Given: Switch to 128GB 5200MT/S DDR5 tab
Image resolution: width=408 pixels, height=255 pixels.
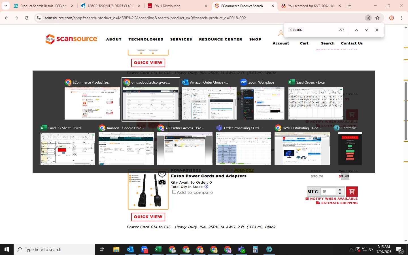Looking at the screenshot, I should coord(110,6).
